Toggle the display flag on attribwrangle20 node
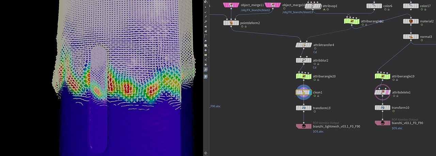Viewport: 436px width, 156px height. coord(310,76)
